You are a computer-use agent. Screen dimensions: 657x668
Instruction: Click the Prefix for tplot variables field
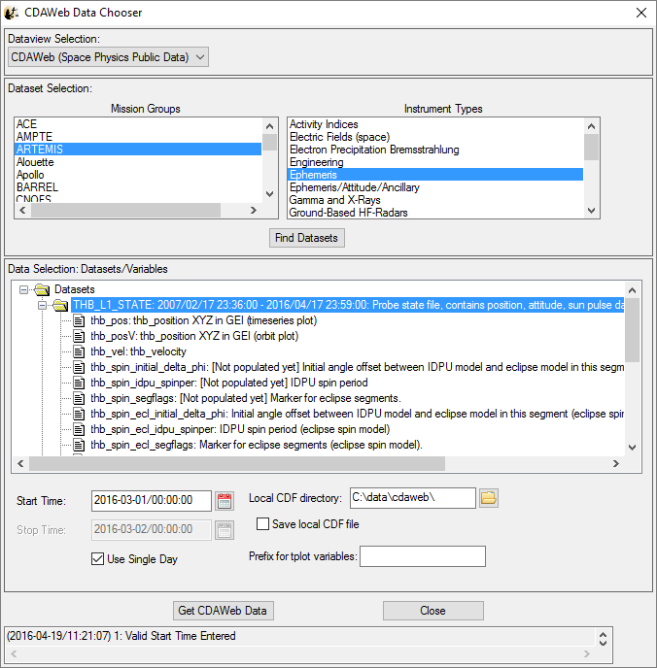pos(422,556)
